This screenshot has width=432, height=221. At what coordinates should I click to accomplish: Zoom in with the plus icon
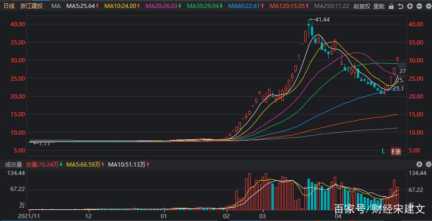pos(410,6)
